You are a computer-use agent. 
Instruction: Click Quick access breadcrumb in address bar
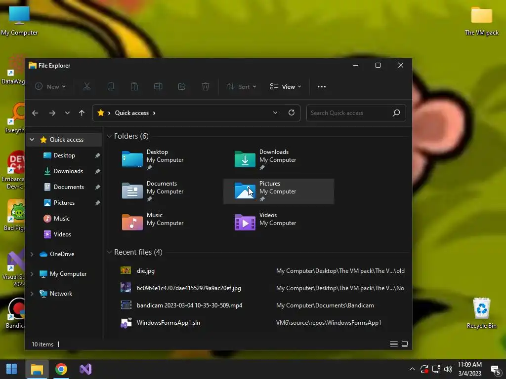(131, 113)
